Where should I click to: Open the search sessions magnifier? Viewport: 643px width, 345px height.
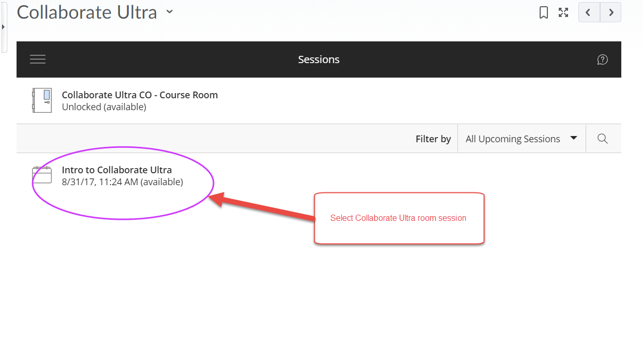(603, 138)
